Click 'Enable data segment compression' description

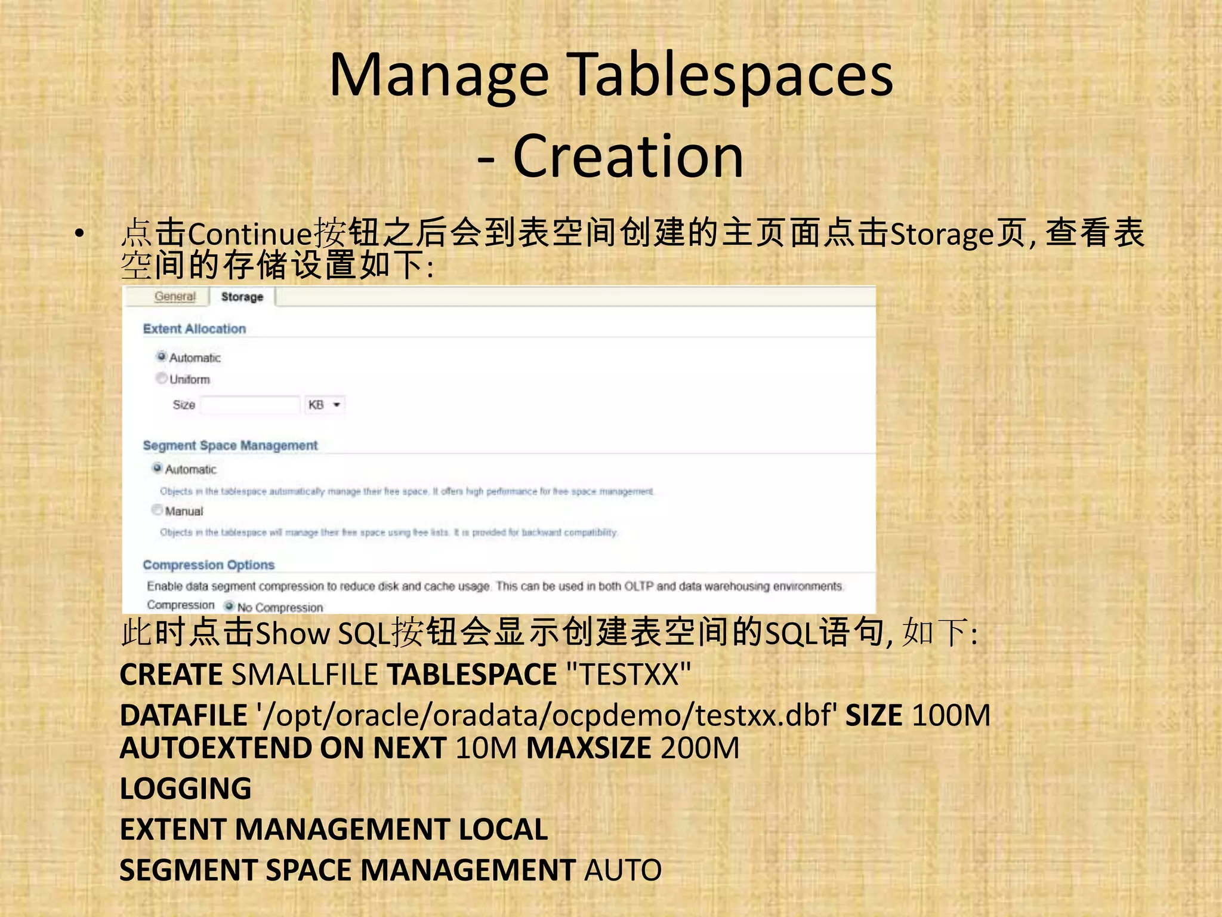tap(495, 586)
